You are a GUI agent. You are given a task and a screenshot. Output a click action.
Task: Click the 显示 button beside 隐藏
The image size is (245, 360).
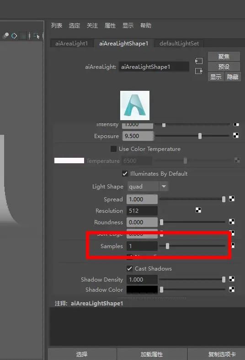point(216,77)
